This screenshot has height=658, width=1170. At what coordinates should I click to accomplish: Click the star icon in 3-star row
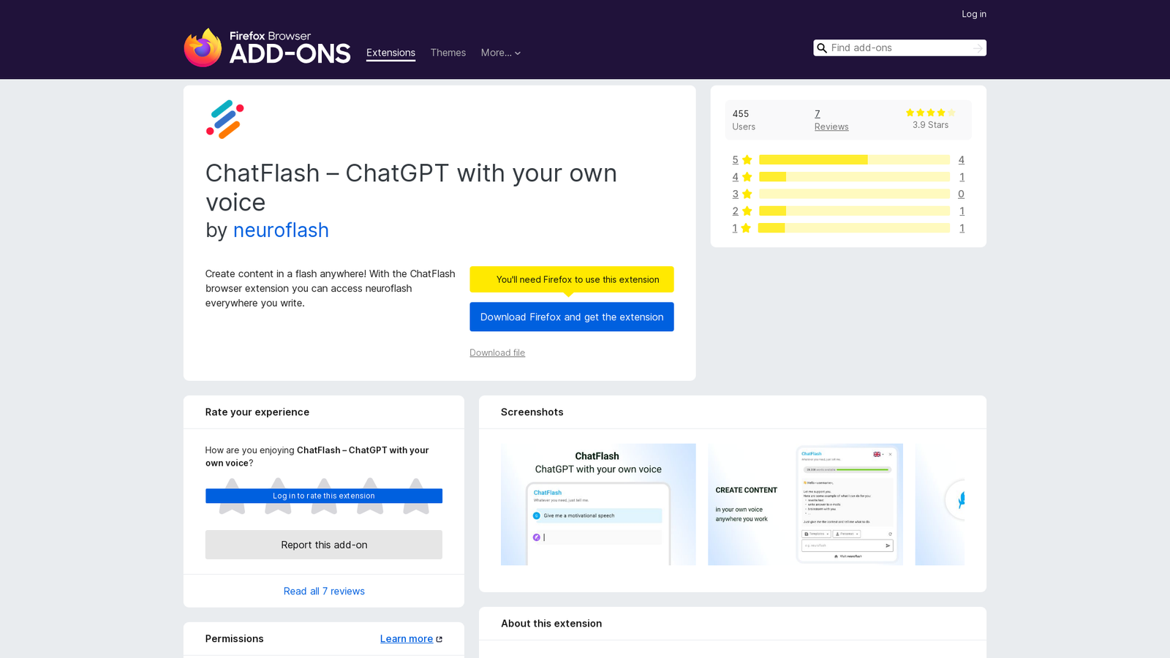pyautogui.click(x=747, y=194)
